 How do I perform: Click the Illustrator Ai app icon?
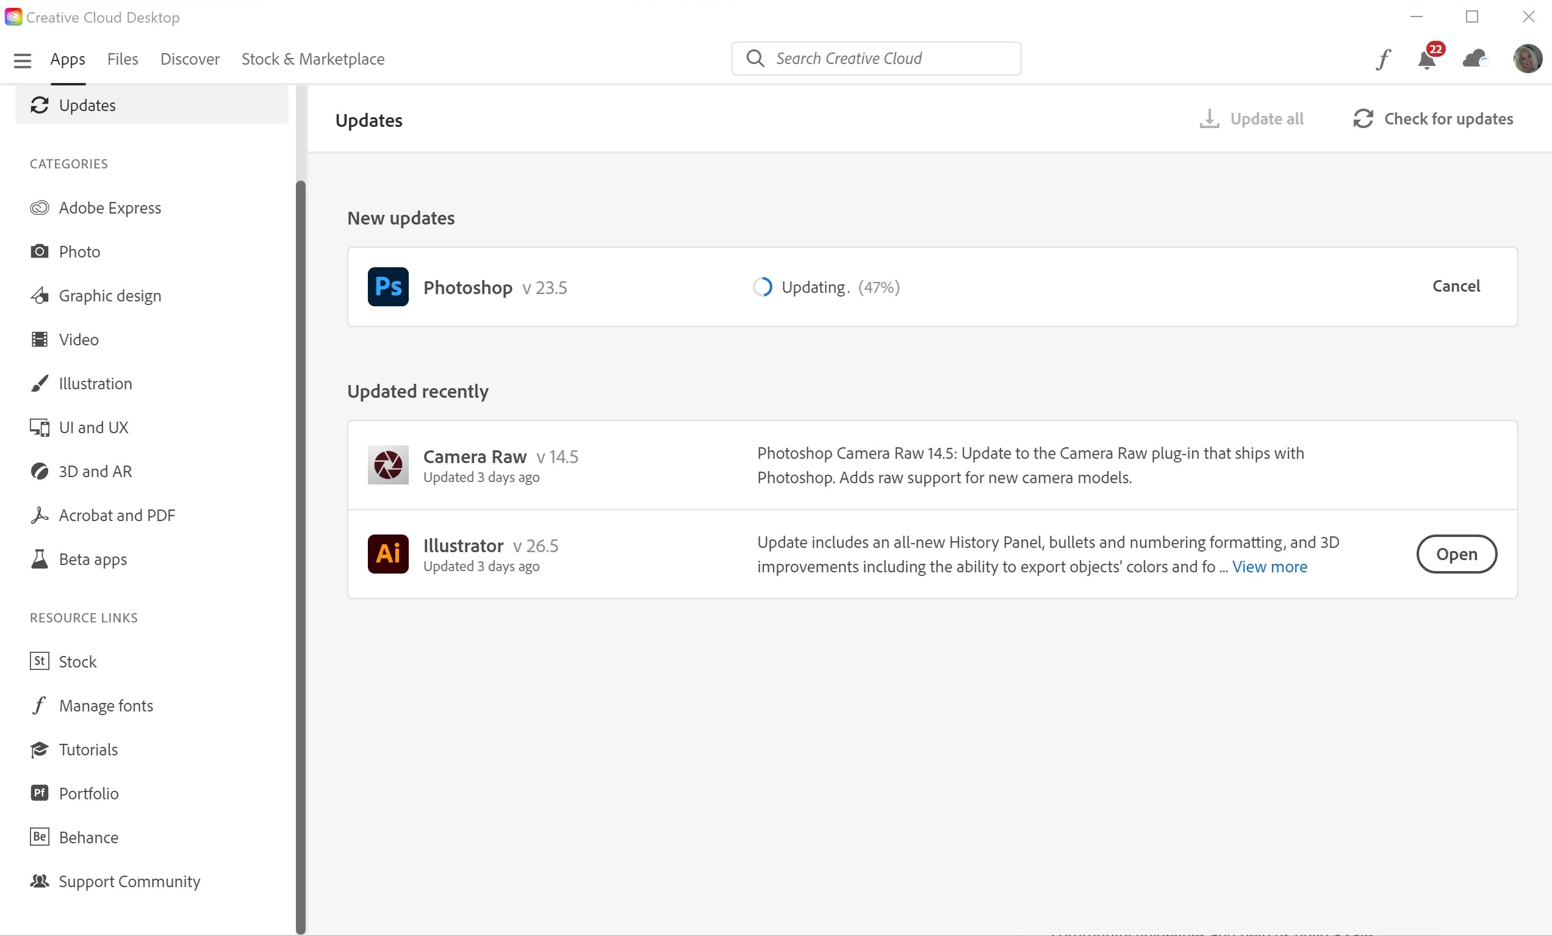tap(388, 554)
